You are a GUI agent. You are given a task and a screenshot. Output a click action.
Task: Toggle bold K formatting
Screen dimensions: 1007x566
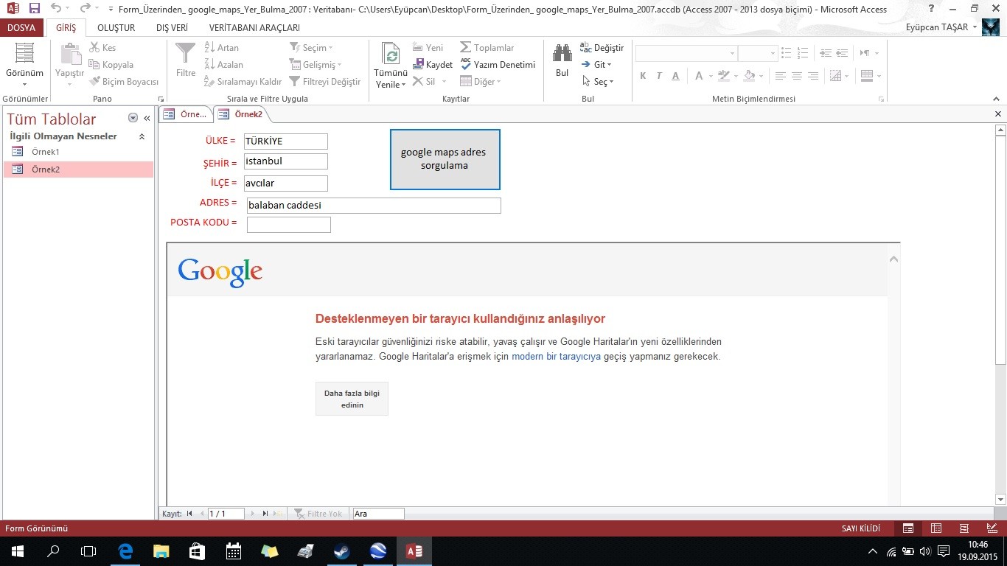click(643, 76)
